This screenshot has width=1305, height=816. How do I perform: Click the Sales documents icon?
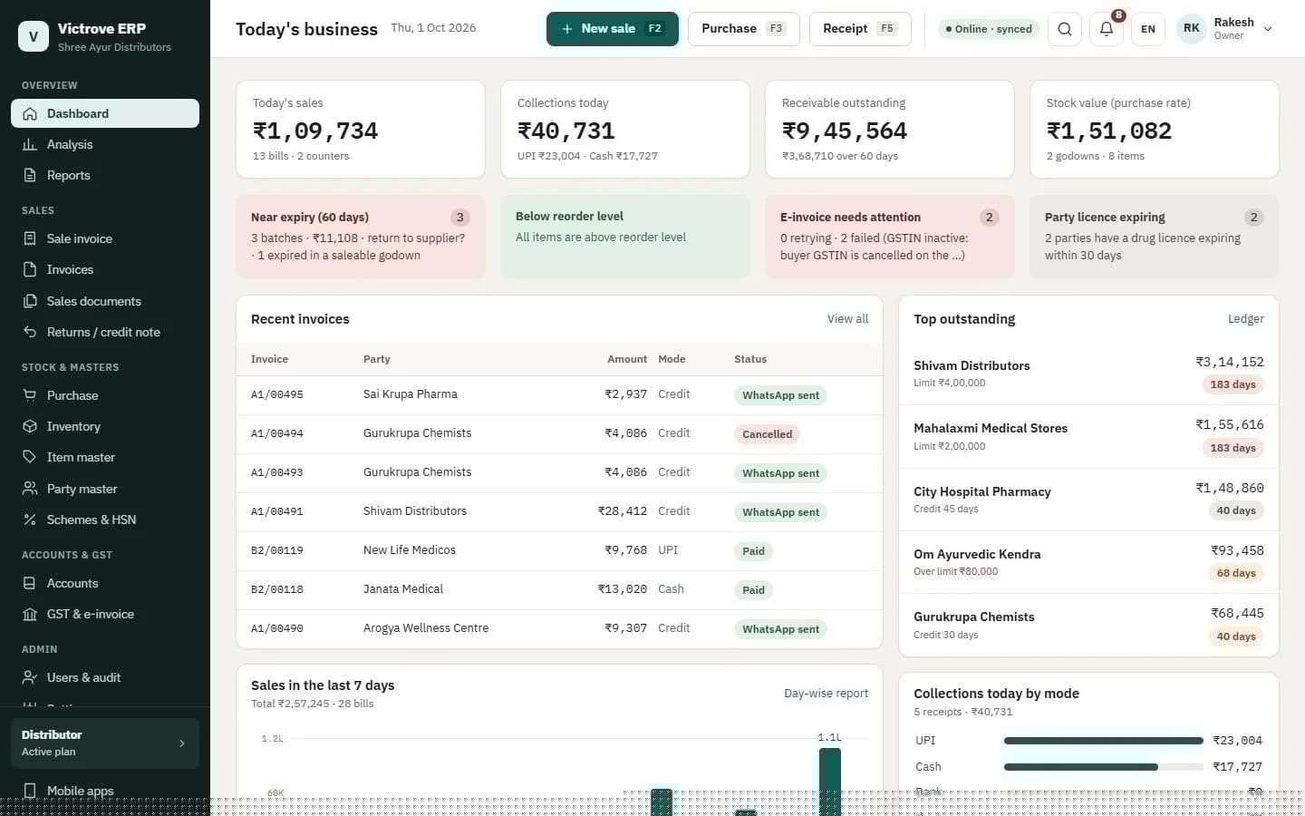(x=30, y=301)
